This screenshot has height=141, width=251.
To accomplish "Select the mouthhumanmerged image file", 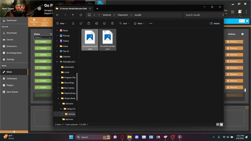I will pyautogui.click(x=90, y=40).
